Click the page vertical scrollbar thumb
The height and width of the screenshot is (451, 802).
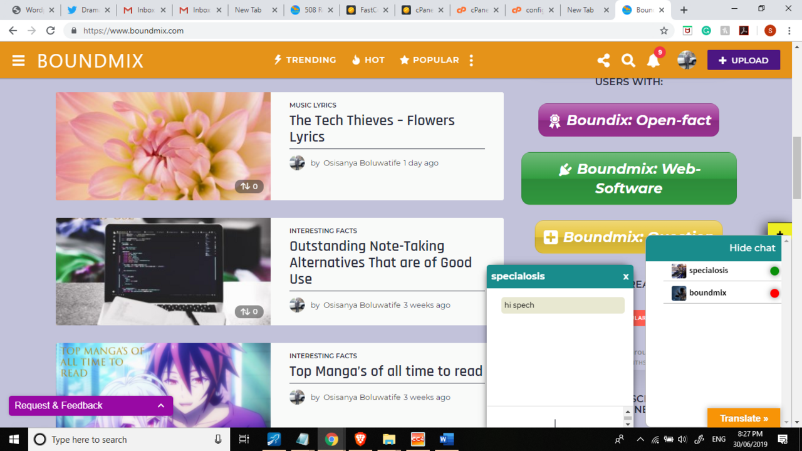797,168
